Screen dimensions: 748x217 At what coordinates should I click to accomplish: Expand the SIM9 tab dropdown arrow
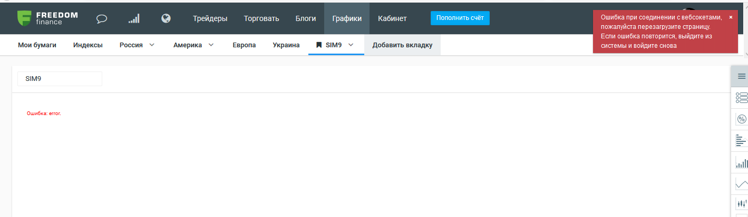[x=351, y=45]
